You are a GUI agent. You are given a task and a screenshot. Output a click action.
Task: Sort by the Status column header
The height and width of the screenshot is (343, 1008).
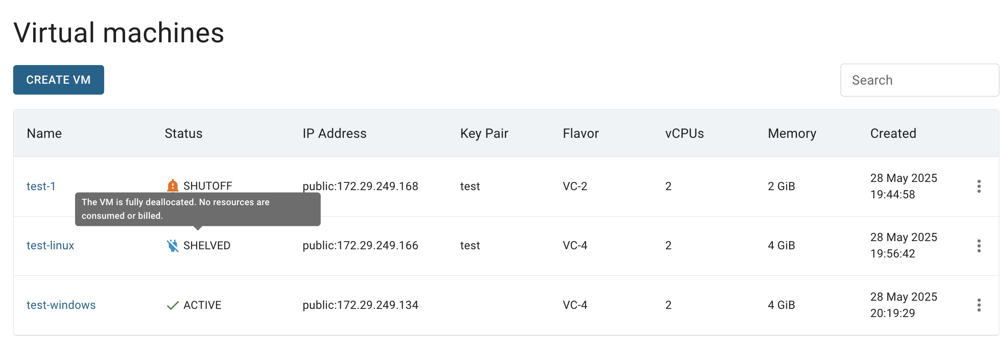pyautogui.click(x=183, y=133)
